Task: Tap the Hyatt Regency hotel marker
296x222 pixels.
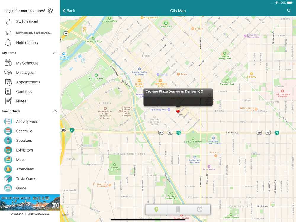Action: point(169,110)
